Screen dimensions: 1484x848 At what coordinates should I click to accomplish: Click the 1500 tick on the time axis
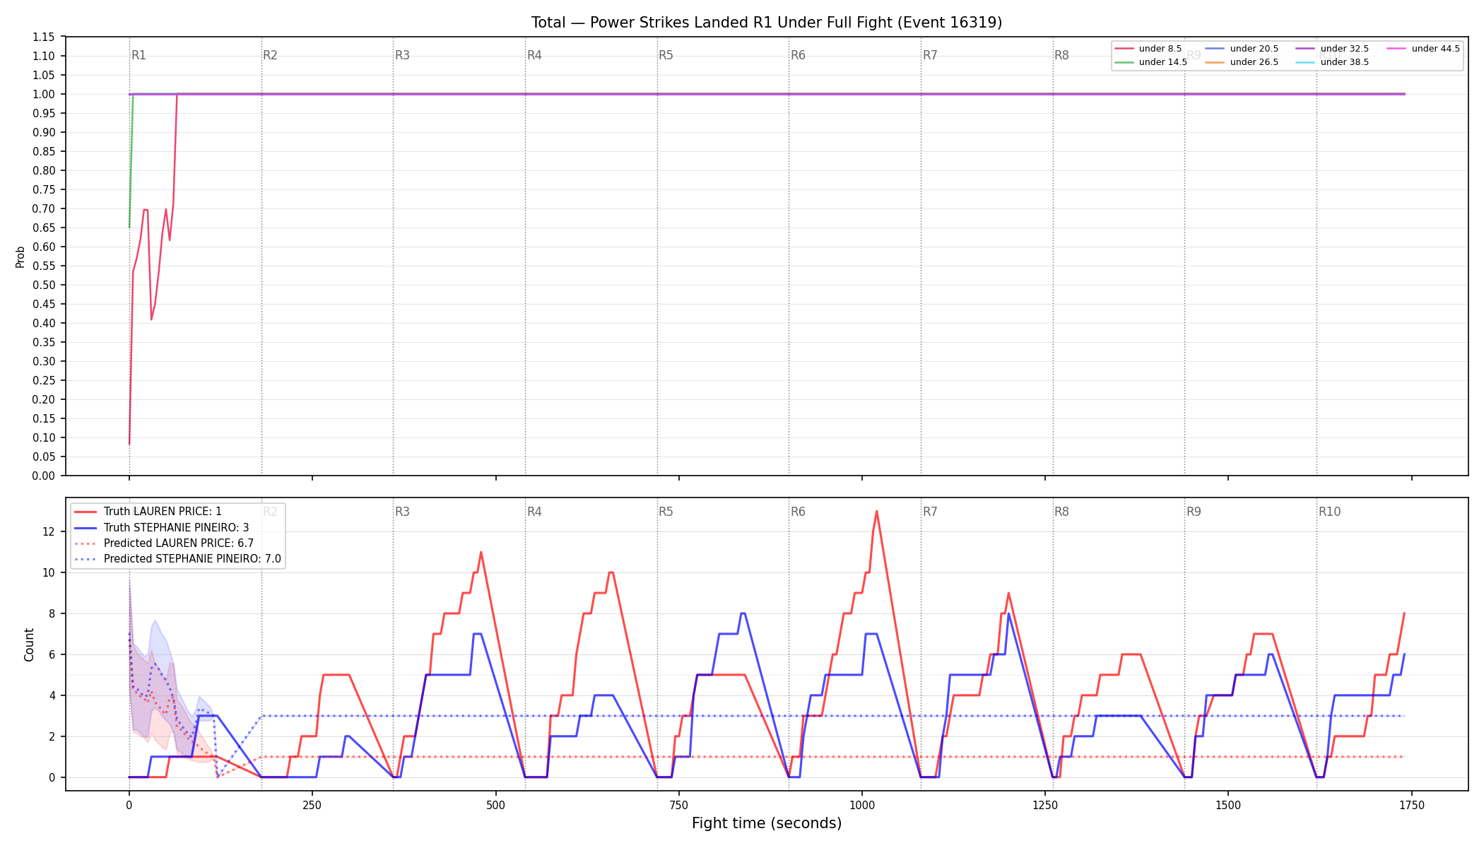click(1228, 805)
